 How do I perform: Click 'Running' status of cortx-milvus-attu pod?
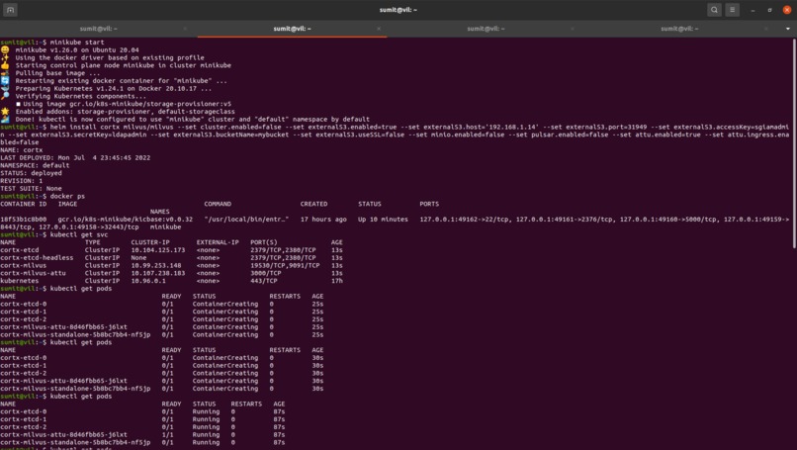206,435
